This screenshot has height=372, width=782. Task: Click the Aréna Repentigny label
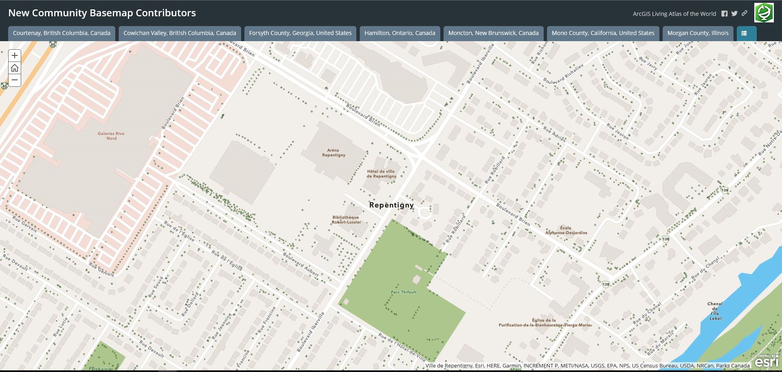tap(334, 152)
